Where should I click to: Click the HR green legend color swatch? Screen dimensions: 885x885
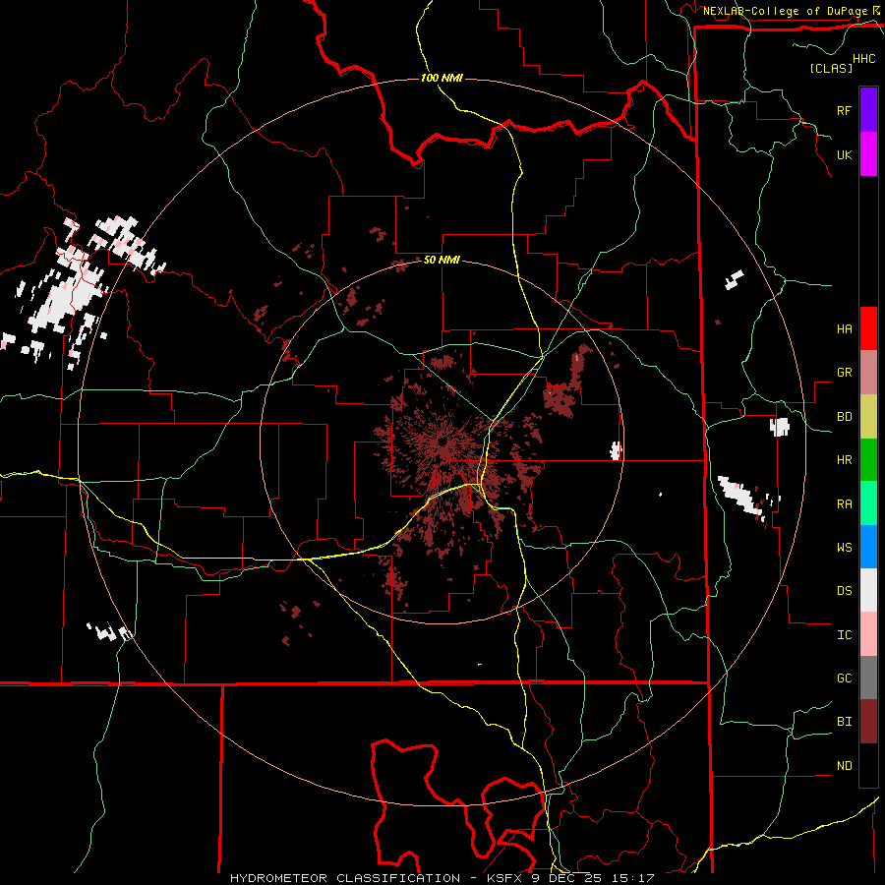click(868, 460)
